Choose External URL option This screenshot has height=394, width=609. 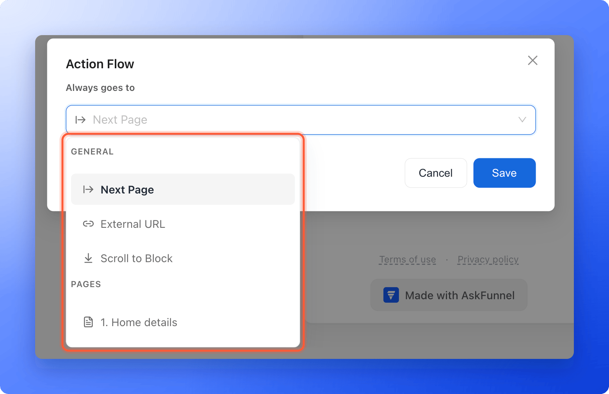click(183, 224)
